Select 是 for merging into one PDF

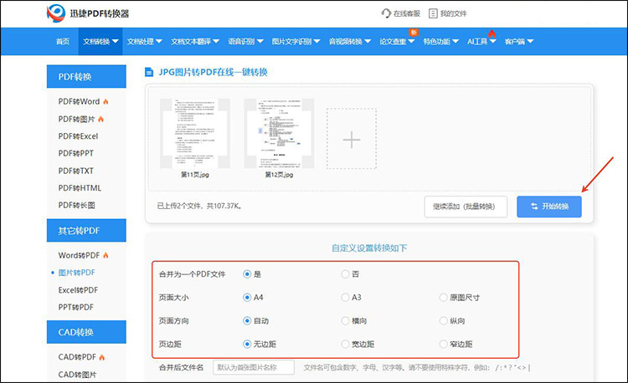[247, 274]
